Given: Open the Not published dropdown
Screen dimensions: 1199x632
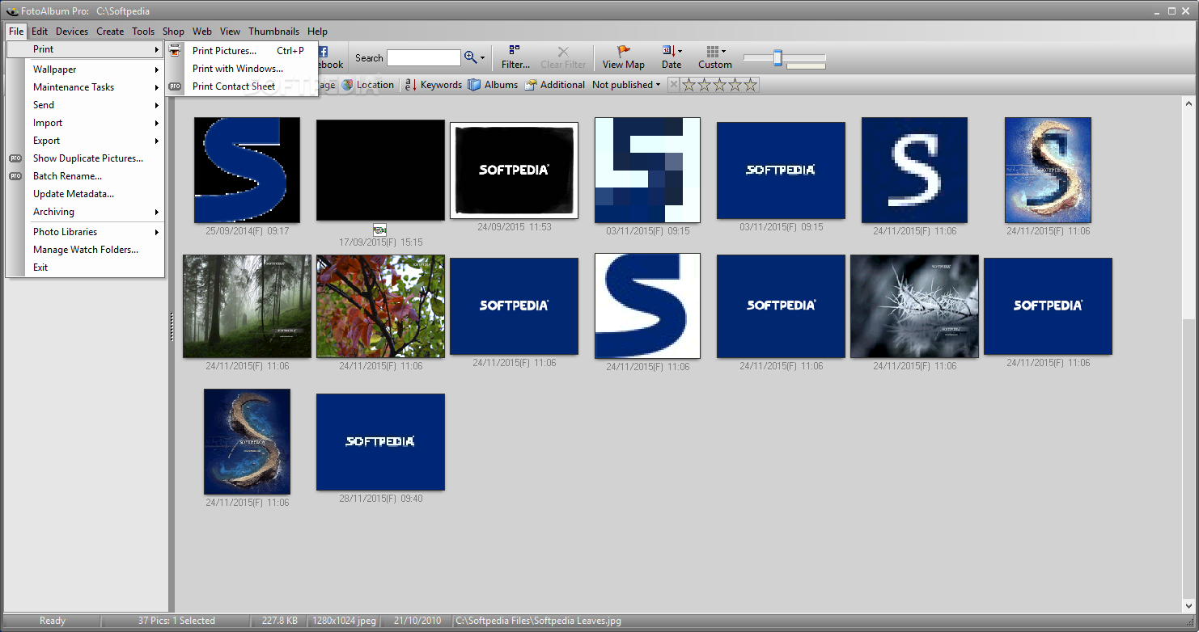Looking at the screenshot, I should click(x=626, y=85).
